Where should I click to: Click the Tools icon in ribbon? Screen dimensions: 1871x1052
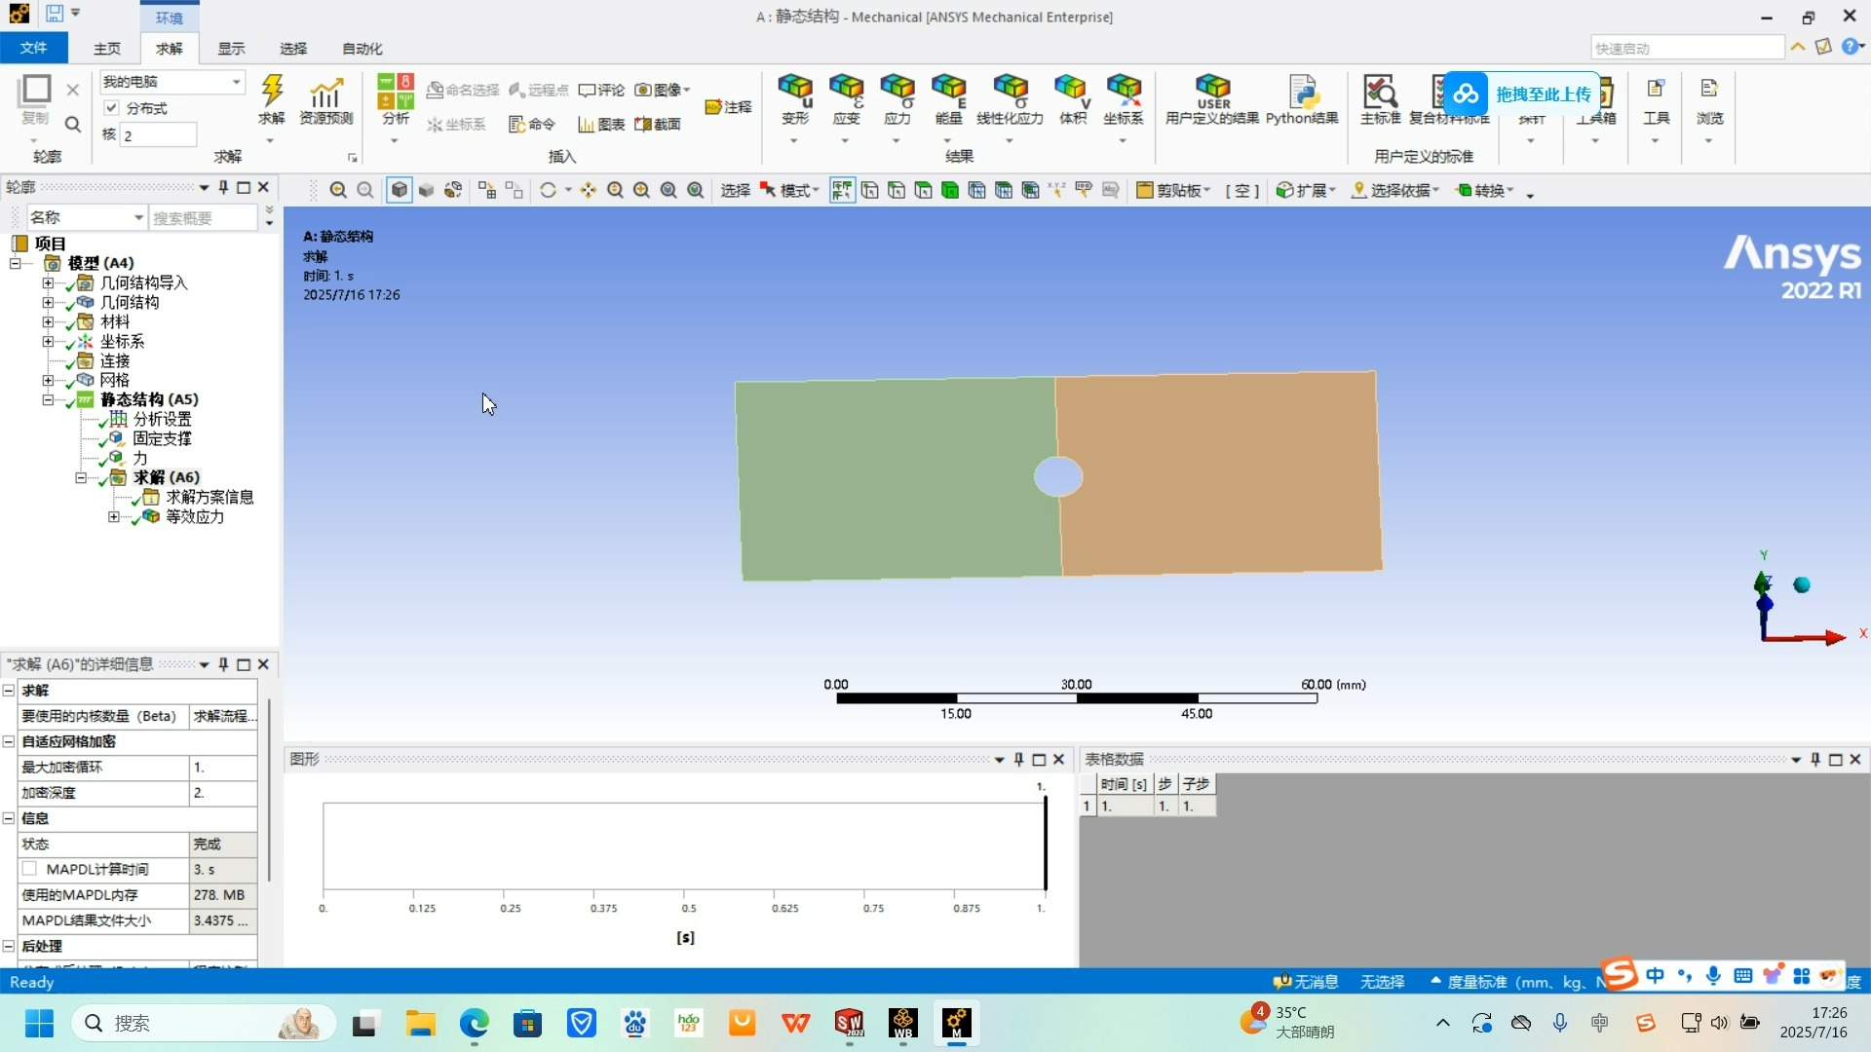[x=1656, y=101]
